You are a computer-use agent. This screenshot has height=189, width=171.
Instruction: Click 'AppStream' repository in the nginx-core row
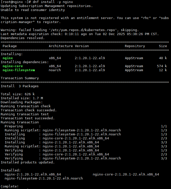[x=134, y=66]
